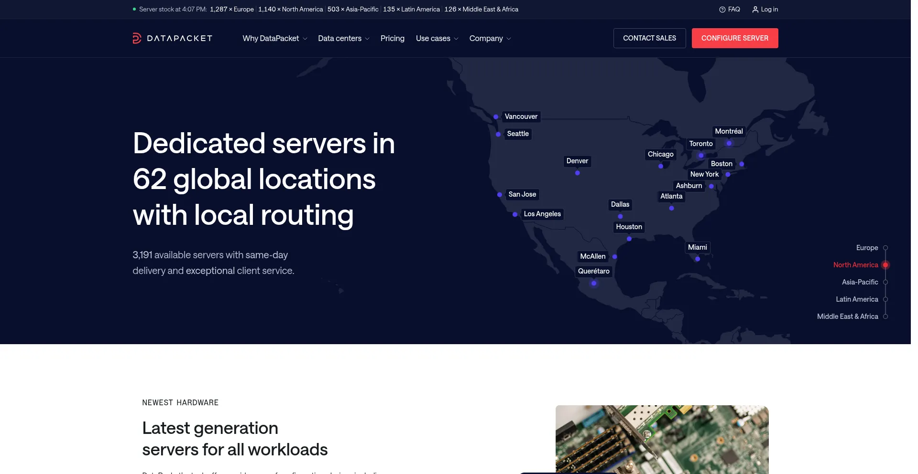Click the server motherboard hardware image
The image size is (918, 474).
coord(662,439)
